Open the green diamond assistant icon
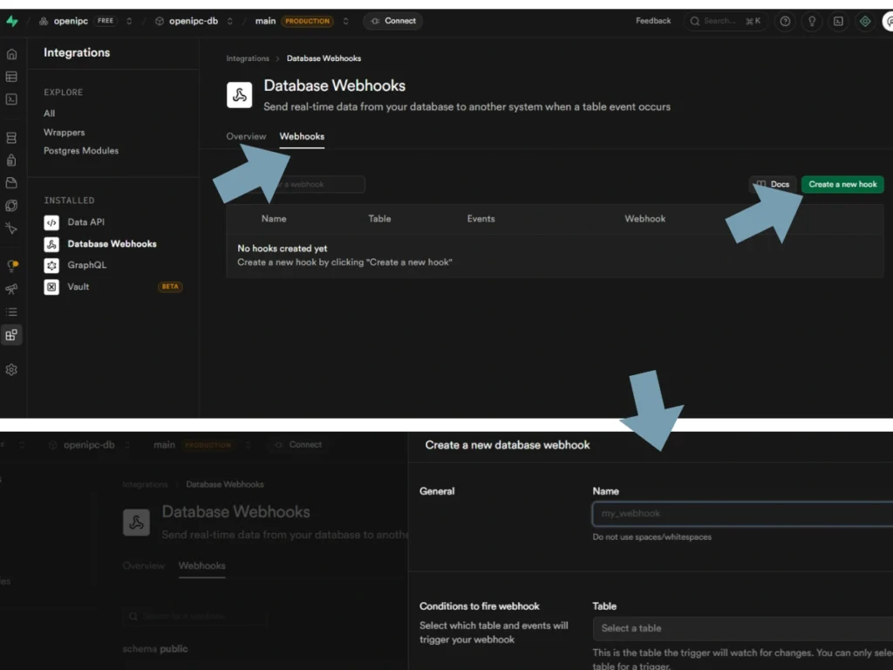Image resolution: width=893 pixels, height=670 pixels. pos(865,22)
